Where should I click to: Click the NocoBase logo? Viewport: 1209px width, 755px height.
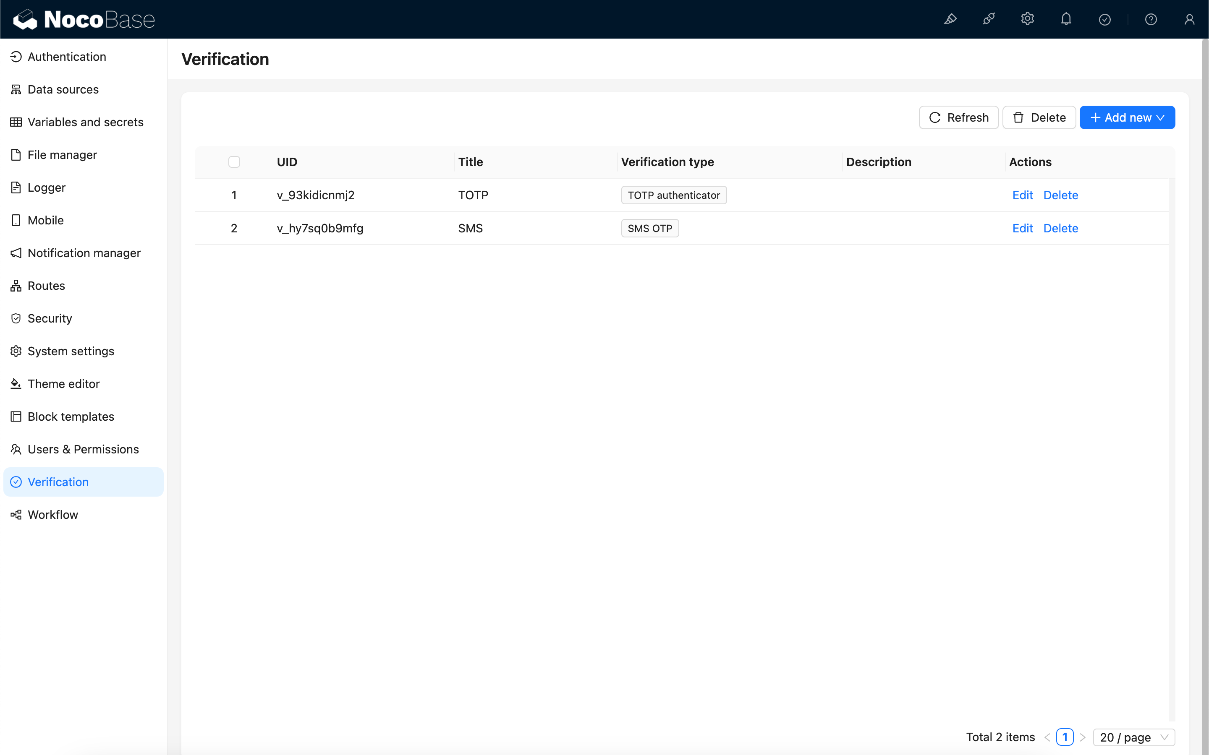(84, 19)
